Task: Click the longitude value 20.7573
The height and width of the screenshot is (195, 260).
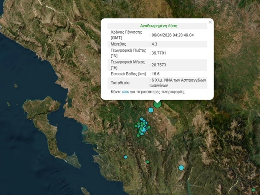Action: 159,65
